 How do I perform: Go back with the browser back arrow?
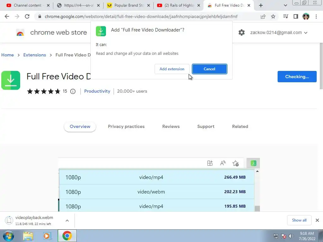tap(7, 16)
